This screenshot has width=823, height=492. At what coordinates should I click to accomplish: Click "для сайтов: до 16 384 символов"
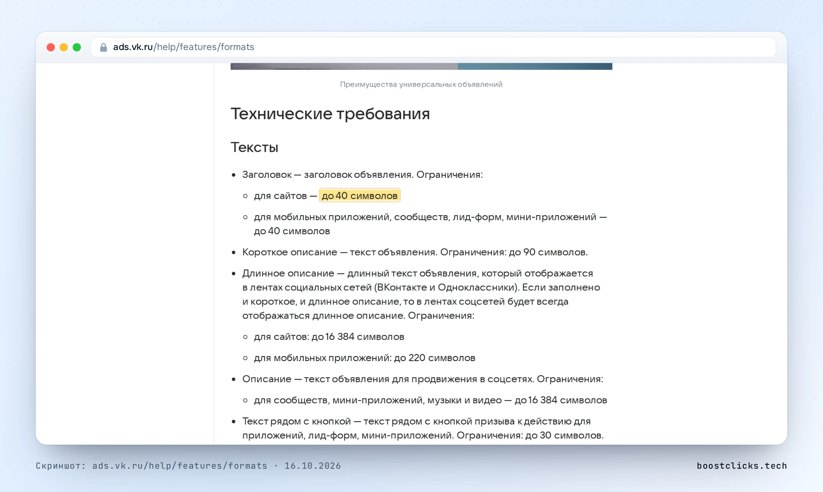click(329, 337)
